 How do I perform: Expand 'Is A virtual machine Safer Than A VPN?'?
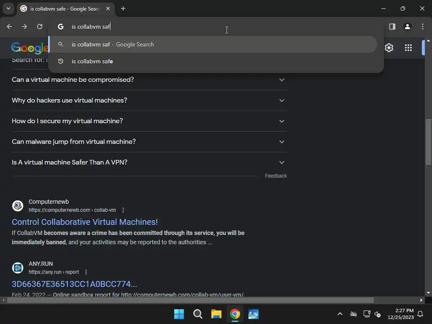[149, 162]
